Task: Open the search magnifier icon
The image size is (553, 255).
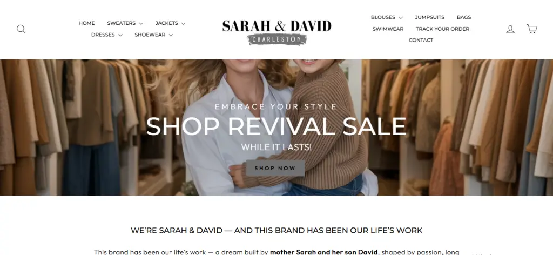Action: coord(21,29)
